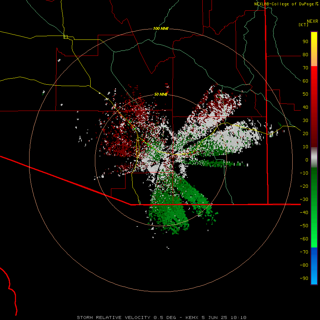Image resolution: width=320 pixels, height=320 pixels.
Task: Click the 'NEXR' label above the color scale
Action: coord(313,21)
